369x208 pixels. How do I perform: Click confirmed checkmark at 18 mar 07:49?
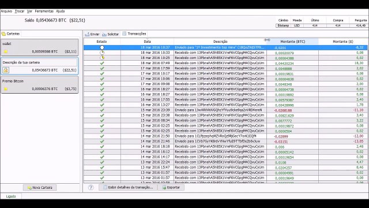102,63
